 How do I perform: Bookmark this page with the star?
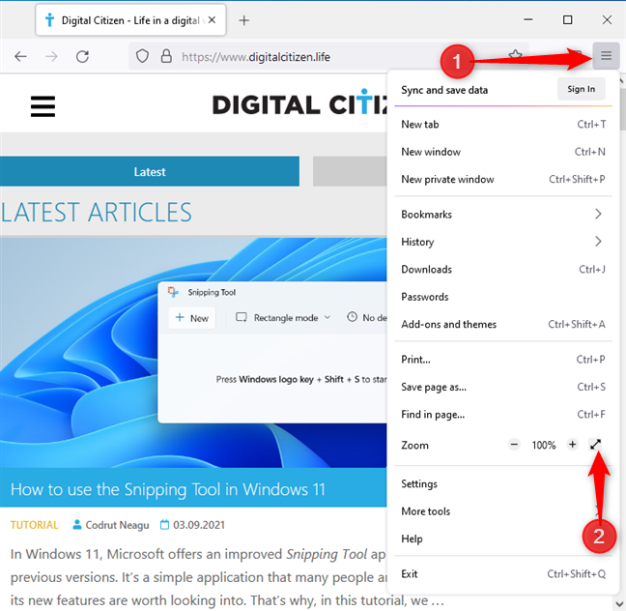(516, 55)
